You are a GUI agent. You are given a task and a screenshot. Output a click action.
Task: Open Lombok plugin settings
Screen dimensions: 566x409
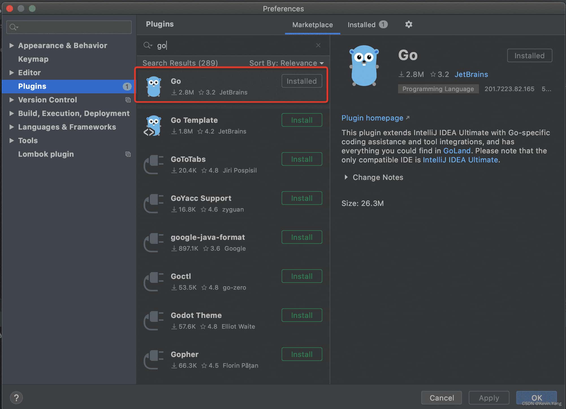point(46,154)
